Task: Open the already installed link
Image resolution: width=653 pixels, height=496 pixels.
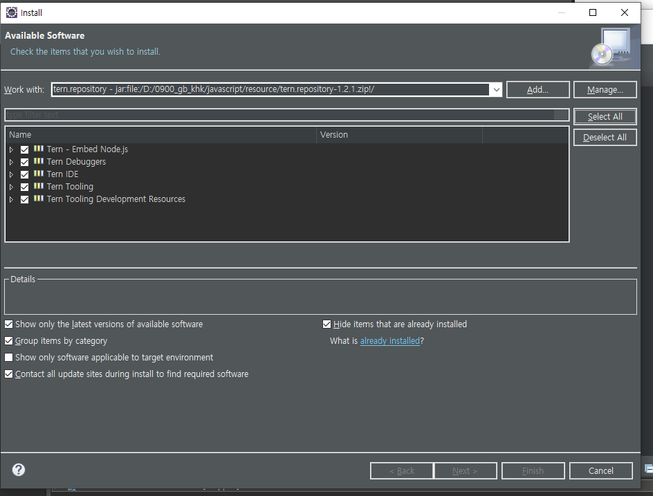Action: click(x=390, y=340)
